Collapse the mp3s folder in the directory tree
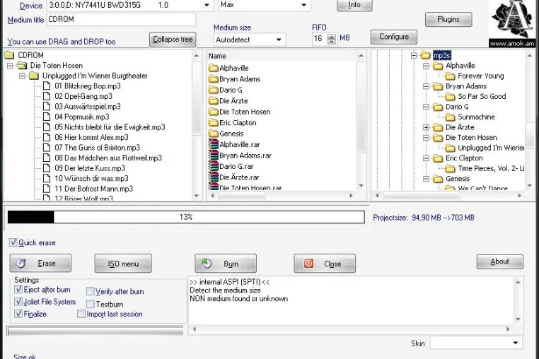 [x=414, y=55]
